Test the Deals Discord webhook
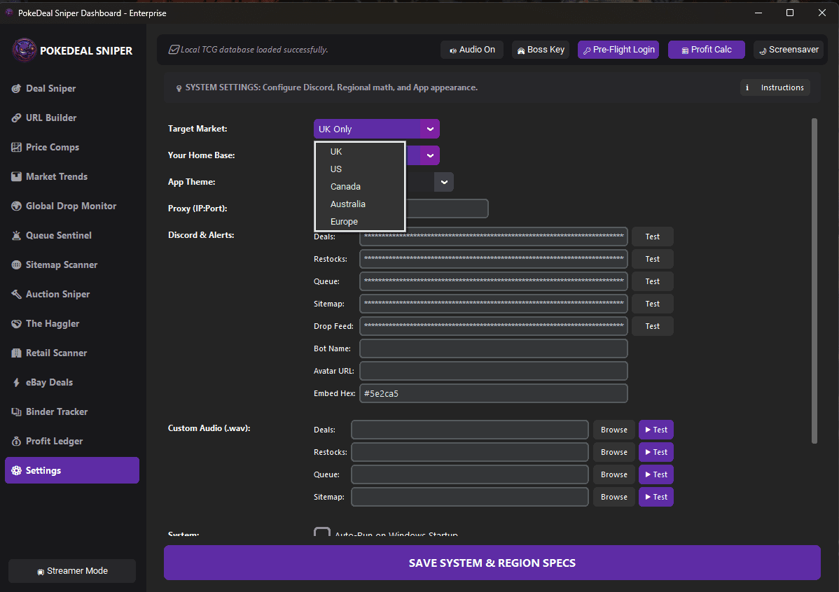This screenshot has height=592, width=839. (x=652, y=237)
